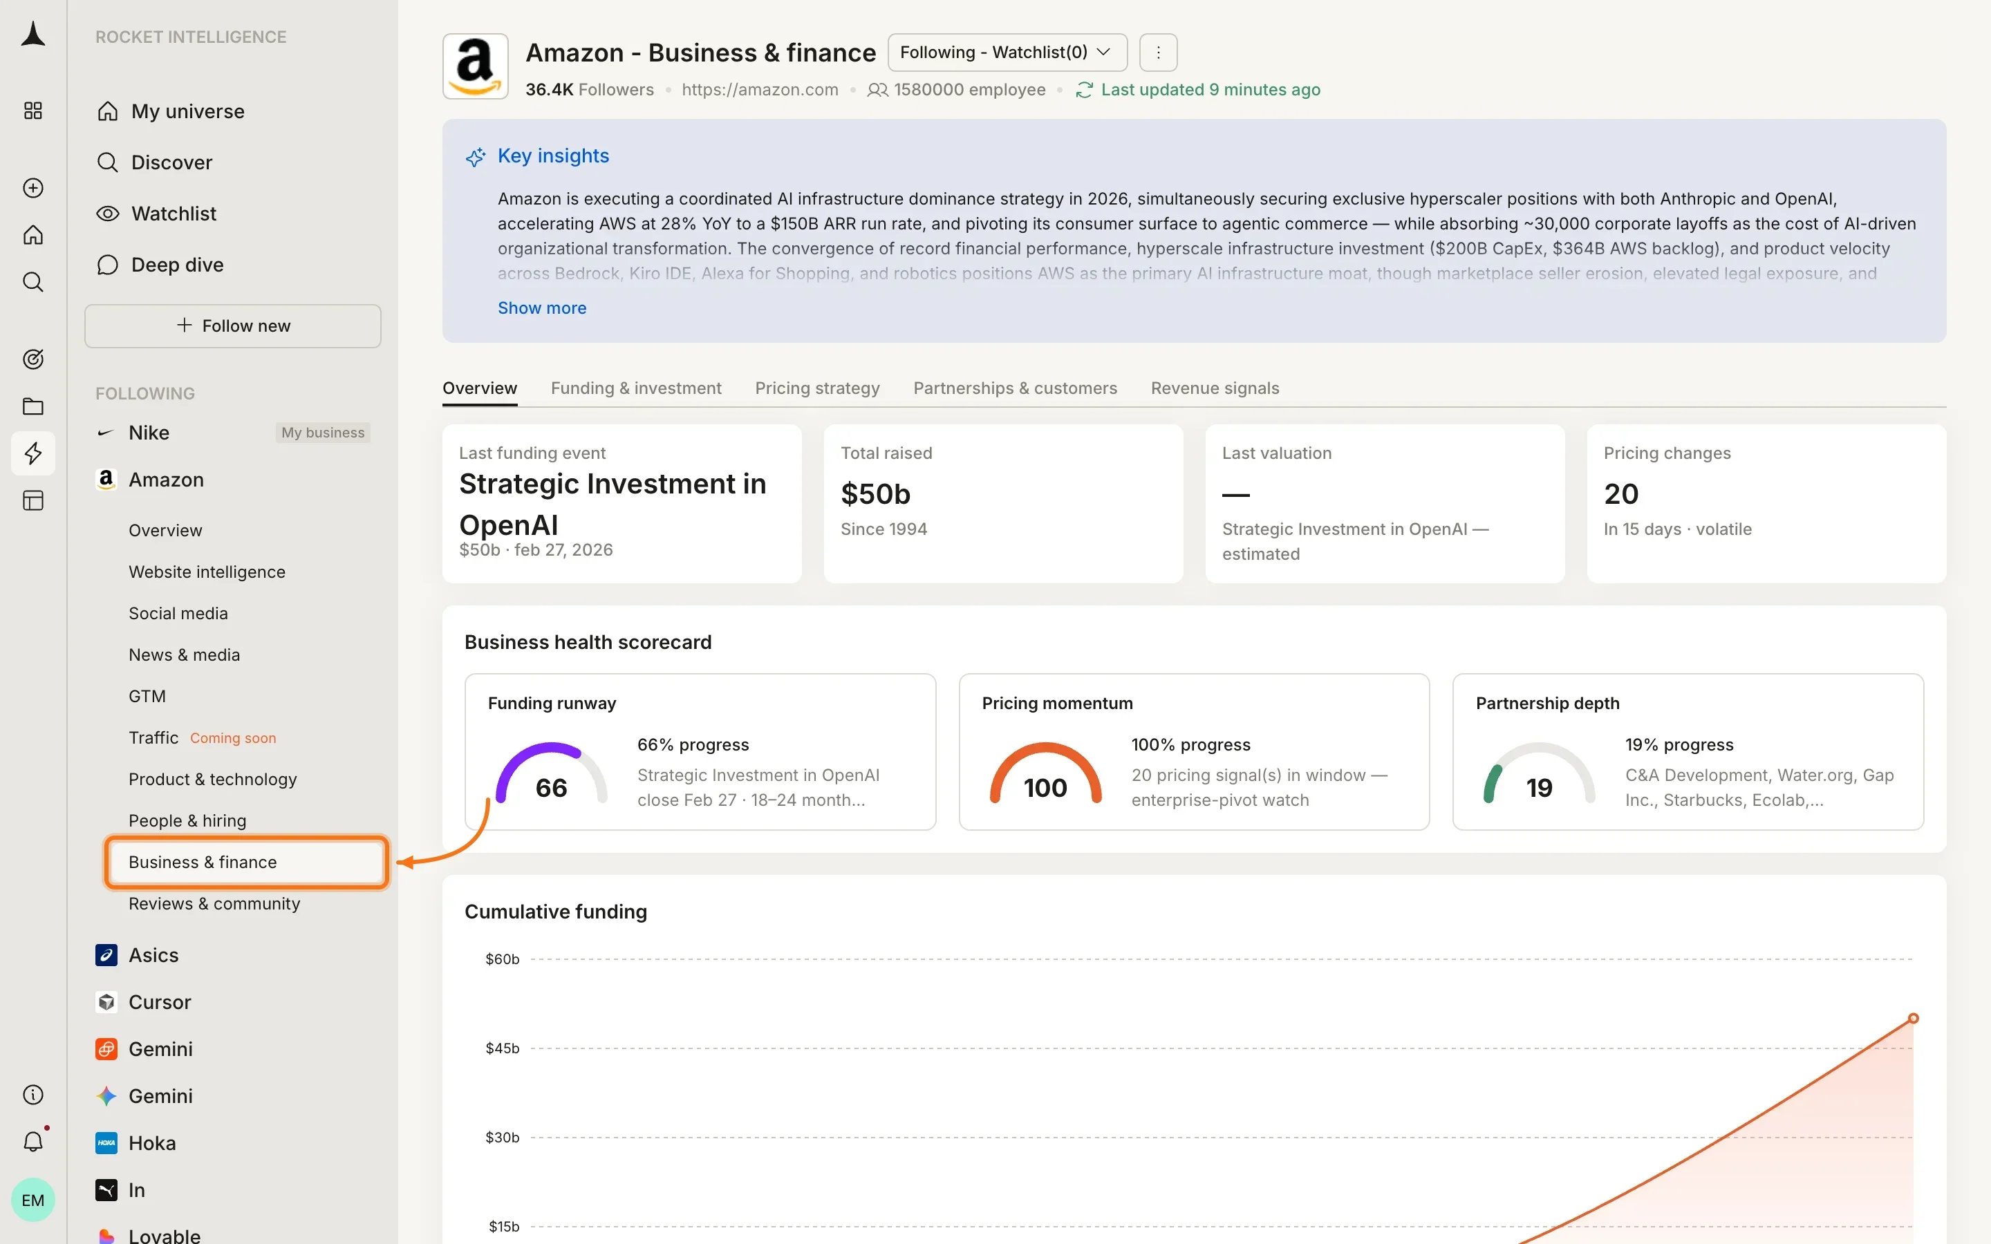Click the Follow new button

(233, 326)
